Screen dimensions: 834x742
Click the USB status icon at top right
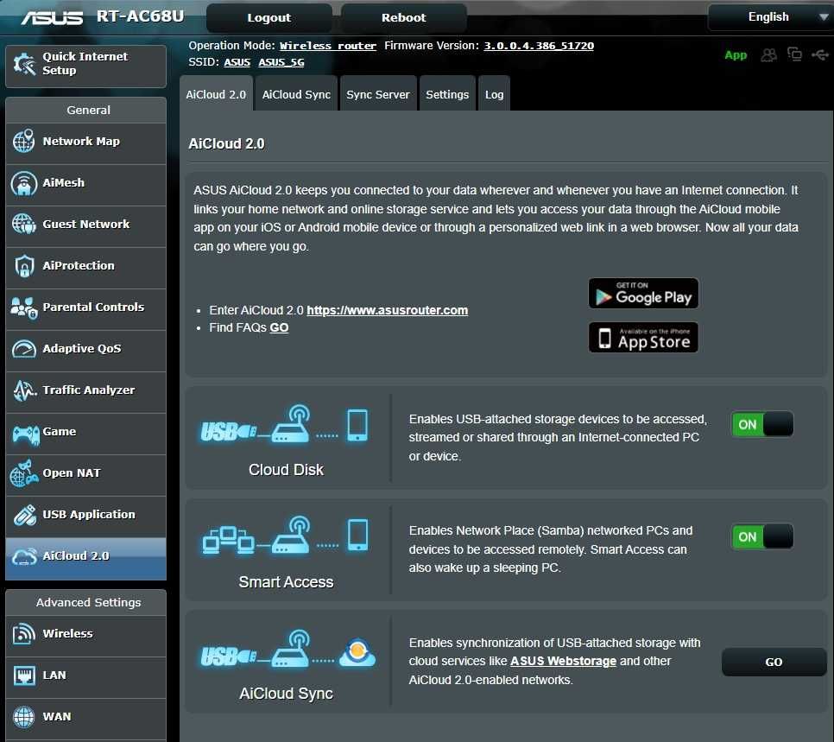[x=819, y=54]
